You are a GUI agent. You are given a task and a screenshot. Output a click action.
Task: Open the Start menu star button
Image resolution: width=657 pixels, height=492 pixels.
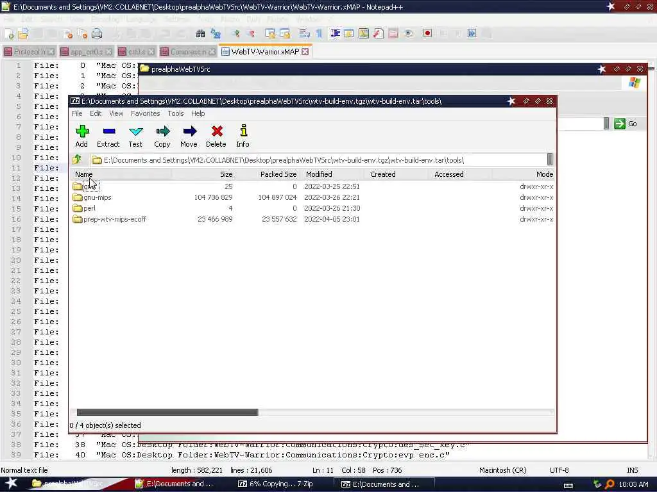click(x=11, y=483)
